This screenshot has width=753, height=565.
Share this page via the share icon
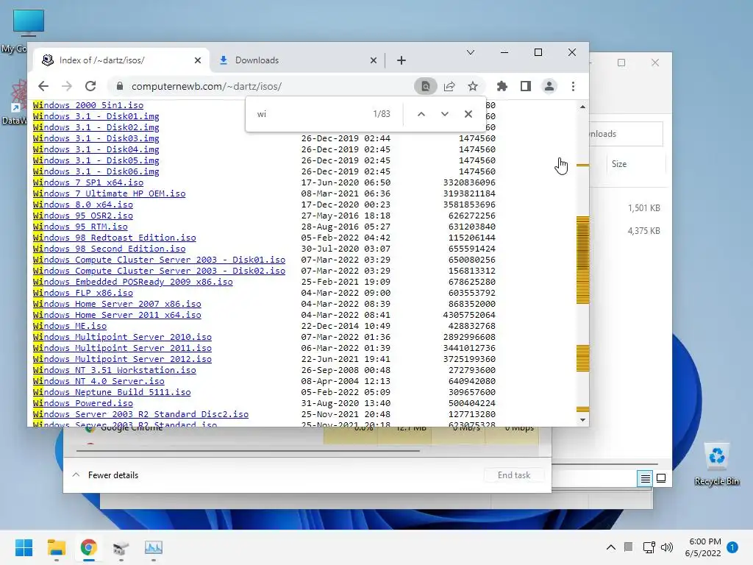(x=449, y=87)
